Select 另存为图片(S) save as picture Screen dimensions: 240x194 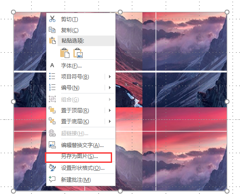coord(80,156)
